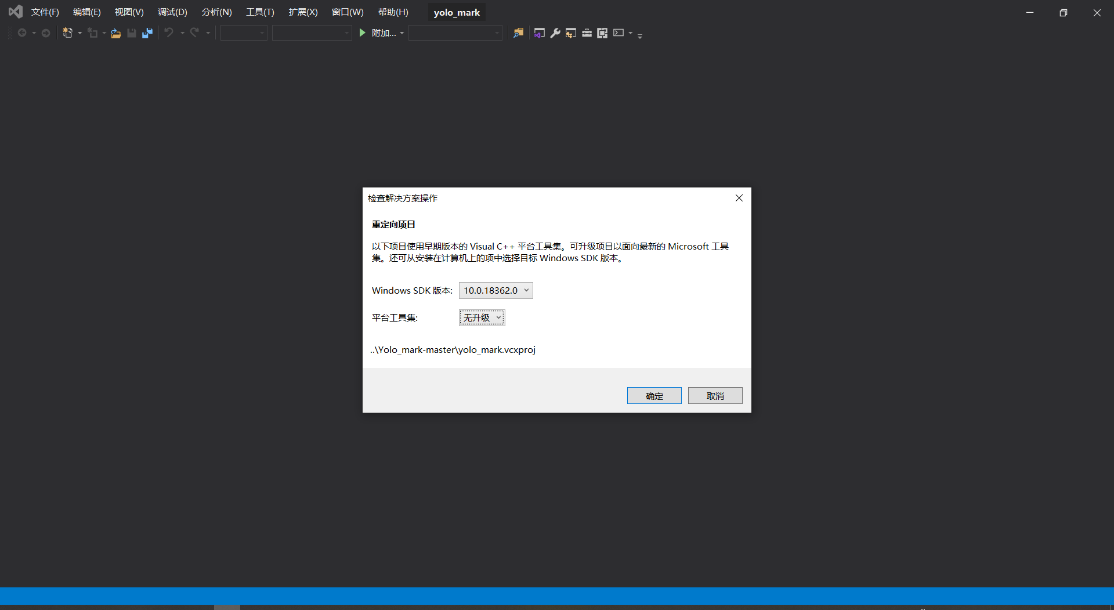Click the Navigate Backward arrow icon
1114x610 pixels.
point(22,33)
